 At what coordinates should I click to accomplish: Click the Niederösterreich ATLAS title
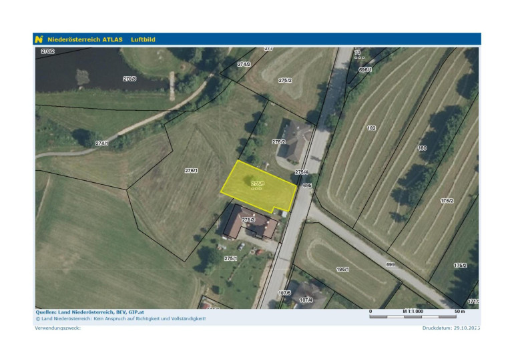pos(85,39)
